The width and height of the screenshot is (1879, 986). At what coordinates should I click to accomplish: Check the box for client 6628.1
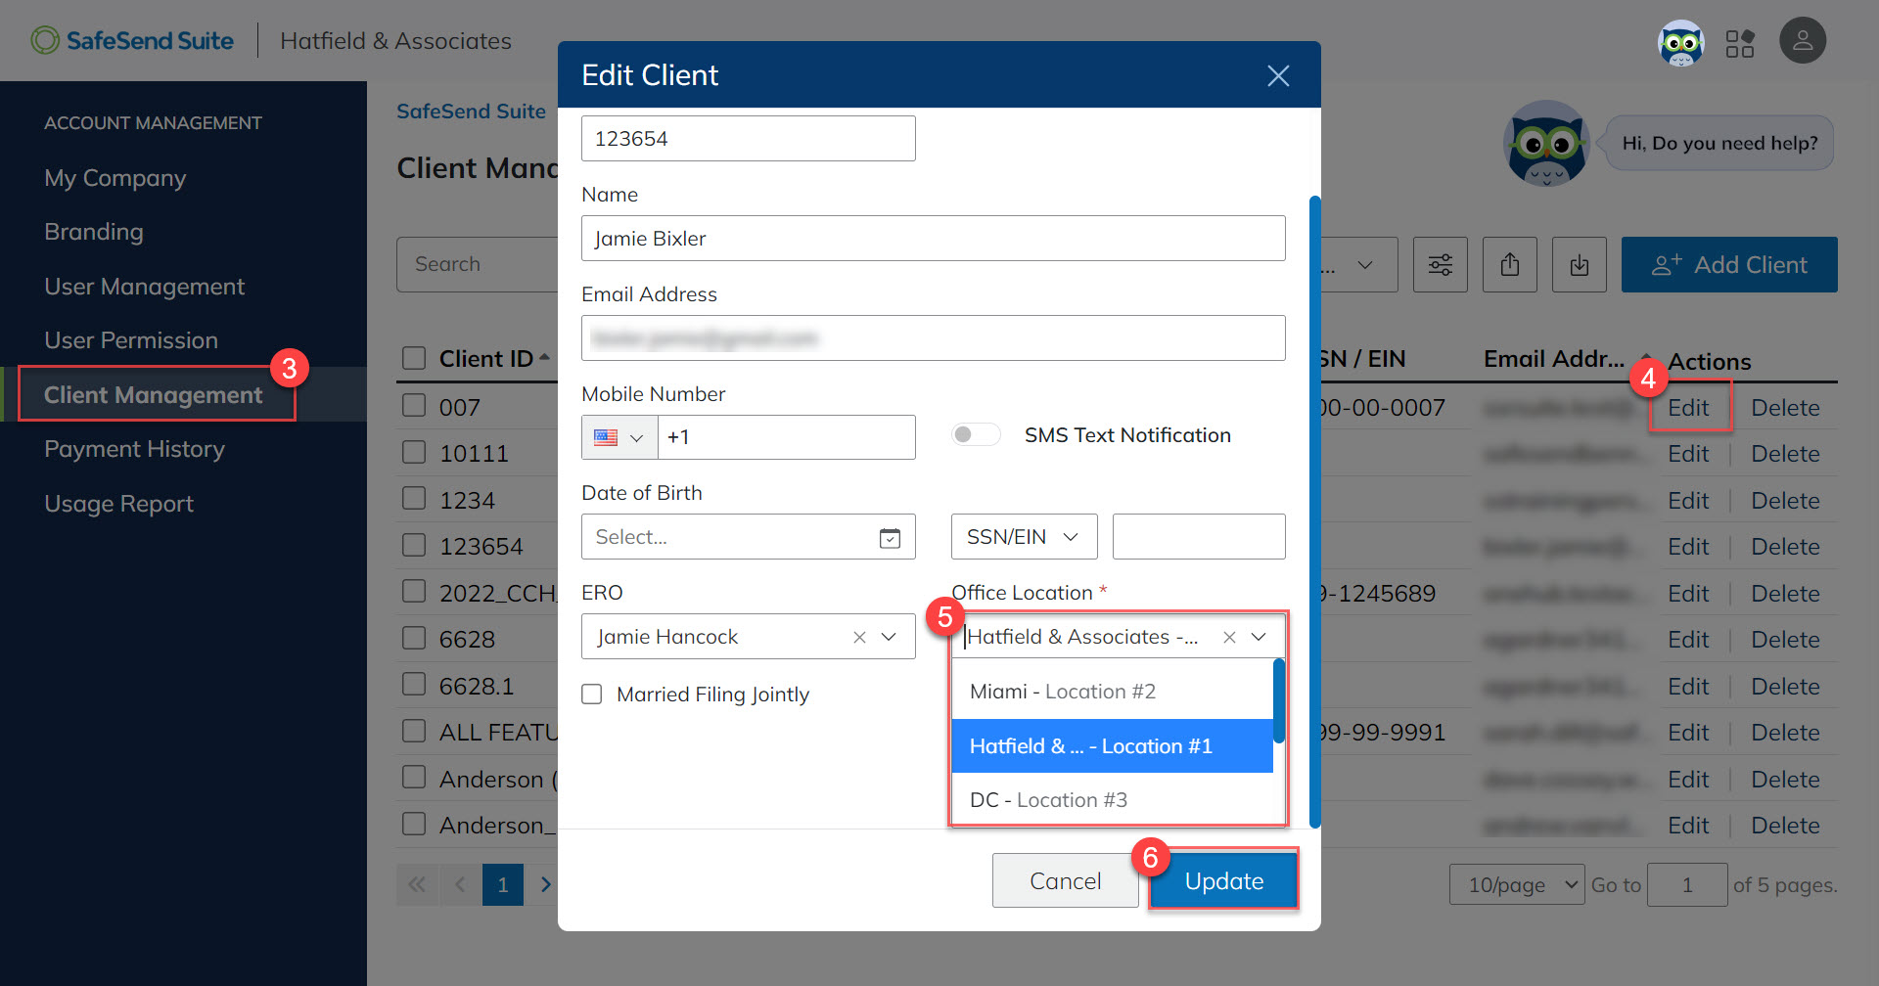[414, 685]
